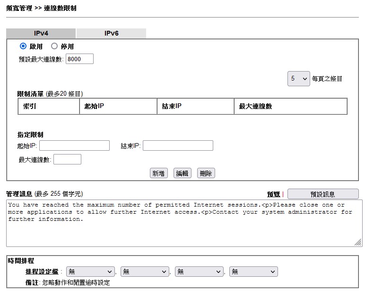This screenshot has height=291, width=365.
Task: Expand the second 排程設定檔 dropdown
Action: [145, 272]
